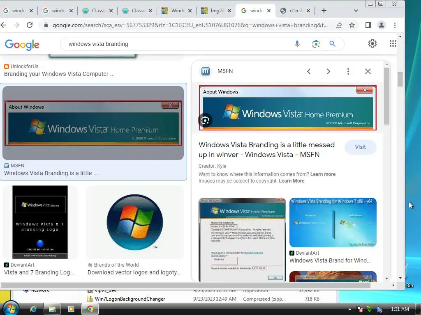Click 'Learn More' about image copyright
421x315 pixels.
[x=291, y=181]
